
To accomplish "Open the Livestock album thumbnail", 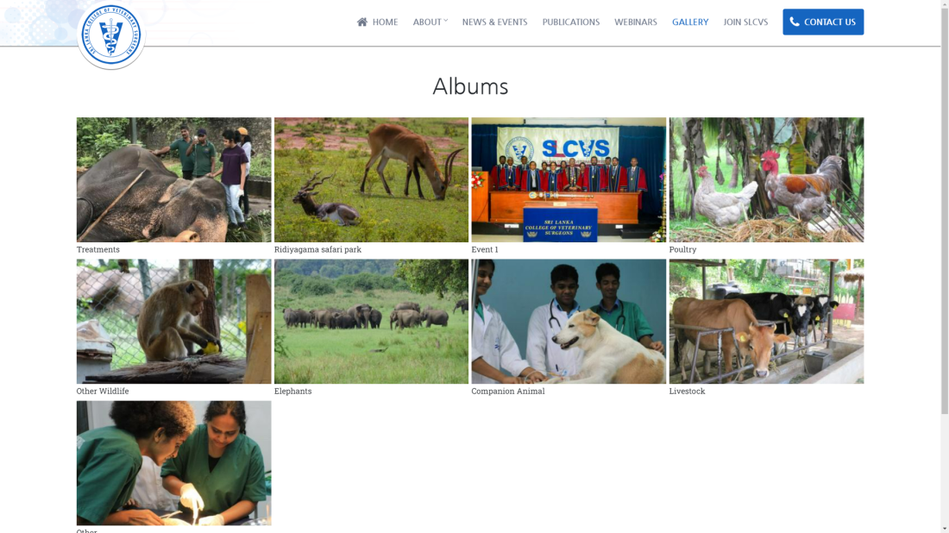I will pos(766,321).
